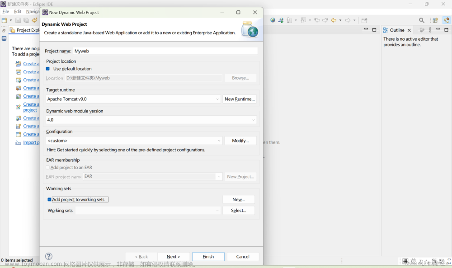Viewport: 452px width, 268px height.
Task: Click the New Runtime... button
Action: click(240, 99)
